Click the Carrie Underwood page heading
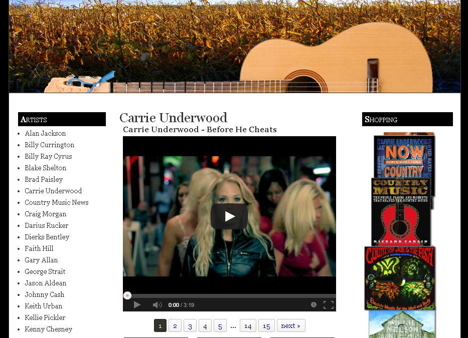Image resolution: width=468 pixels, height=338 pixels. [x=173, y=118]
